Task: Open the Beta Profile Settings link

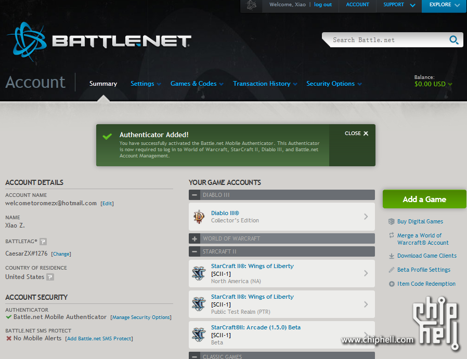Action: (424, 270)
